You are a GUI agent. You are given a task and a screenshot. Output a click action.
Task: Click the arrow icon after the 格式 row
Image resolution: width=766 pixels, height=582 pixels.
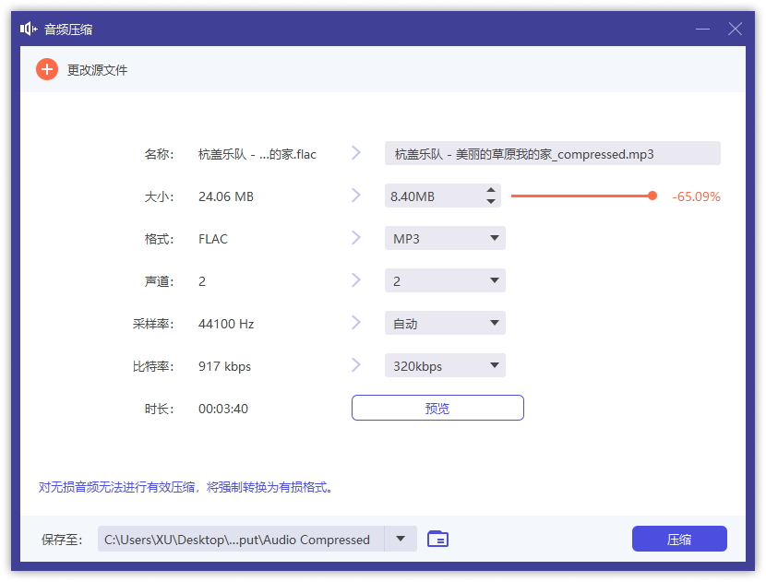356,238
